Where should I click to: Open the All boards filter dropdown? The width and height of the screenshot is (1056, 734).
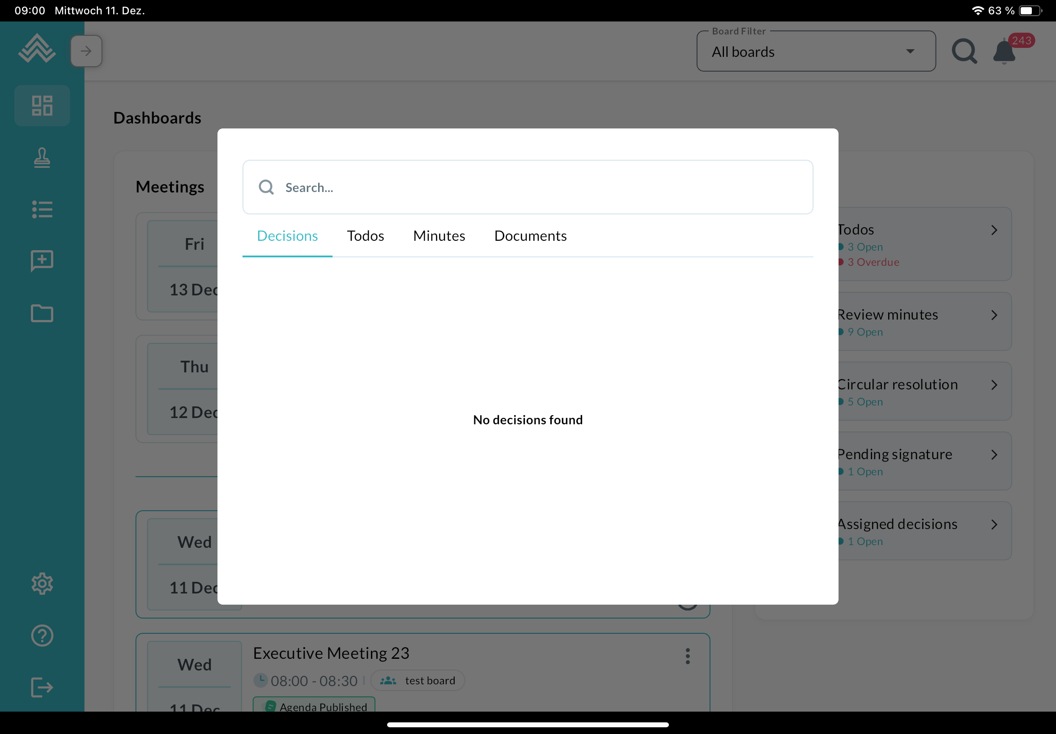(816, 51)
